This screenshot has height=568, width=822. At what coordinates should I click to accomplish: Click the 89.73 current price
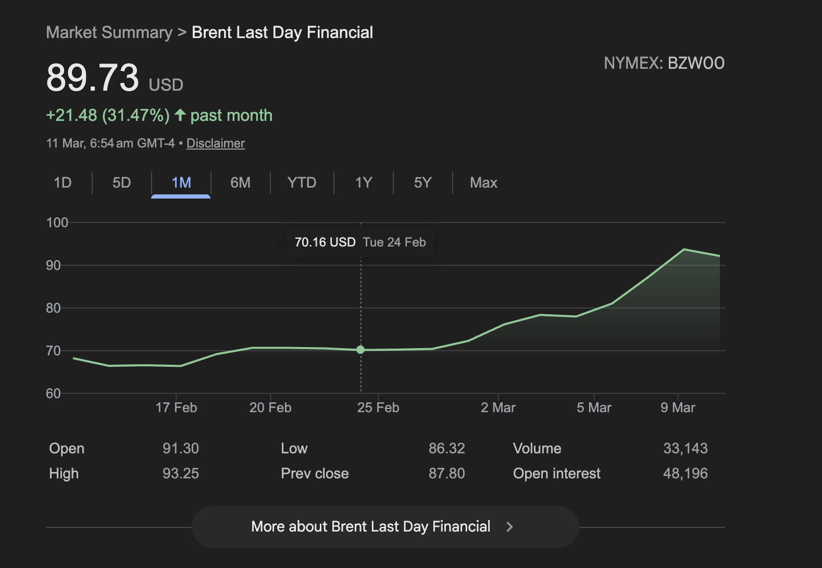pos(93,78)
